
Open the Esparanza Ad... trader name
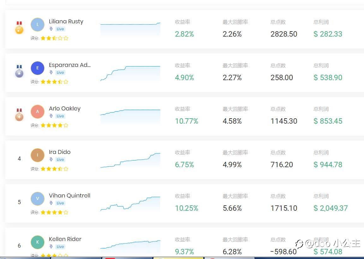[x=70, y=65]
